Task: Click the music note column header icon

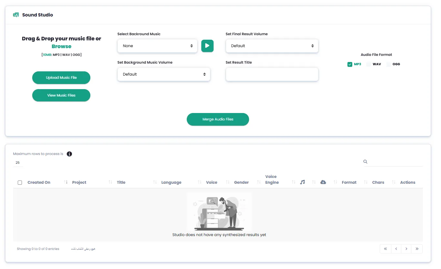Action: point(302,182)
